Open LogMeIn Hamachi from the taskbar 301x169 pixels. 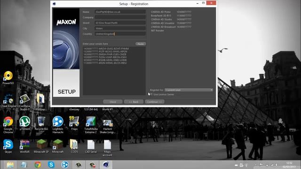65,165
